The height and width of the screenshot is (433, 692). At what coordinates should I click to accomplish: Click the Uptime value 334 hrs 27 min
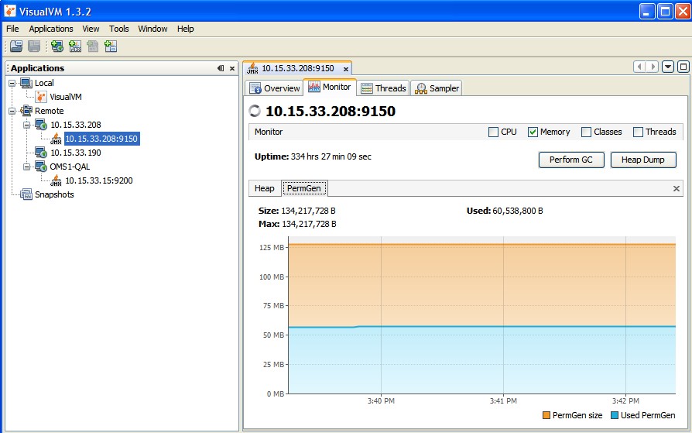point(331,156)
